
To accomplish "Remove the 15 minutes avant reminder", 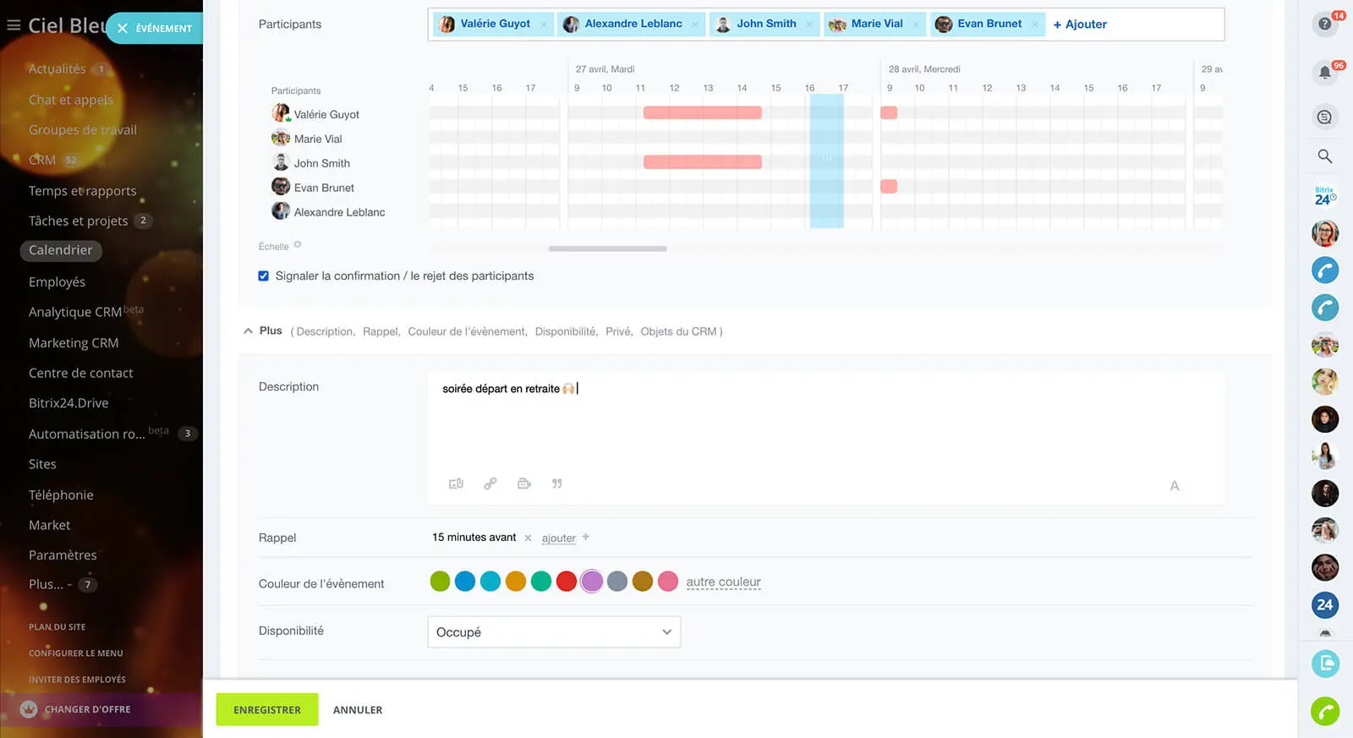I will pyautogui.click(x=528, y=538).
